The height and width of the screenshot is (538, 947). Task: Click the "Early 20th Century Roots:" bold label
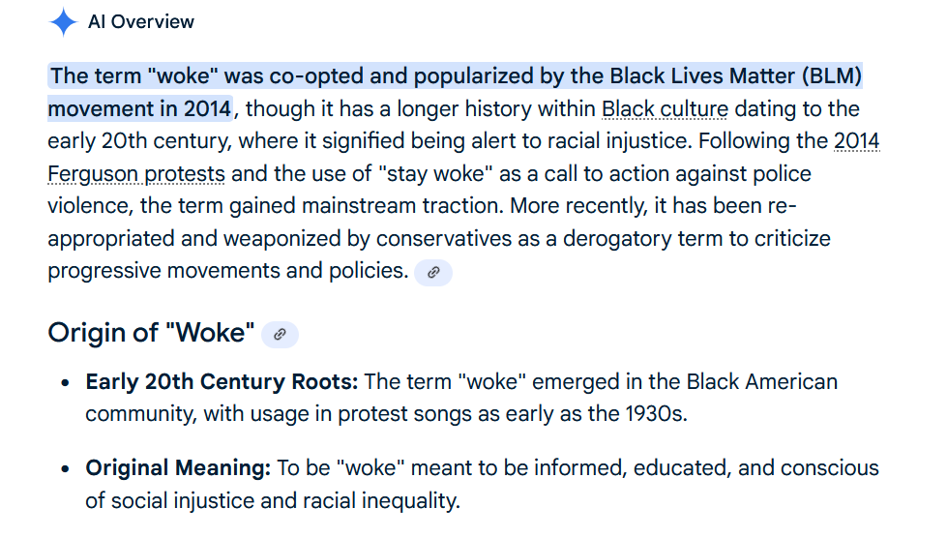pos(222,382)
